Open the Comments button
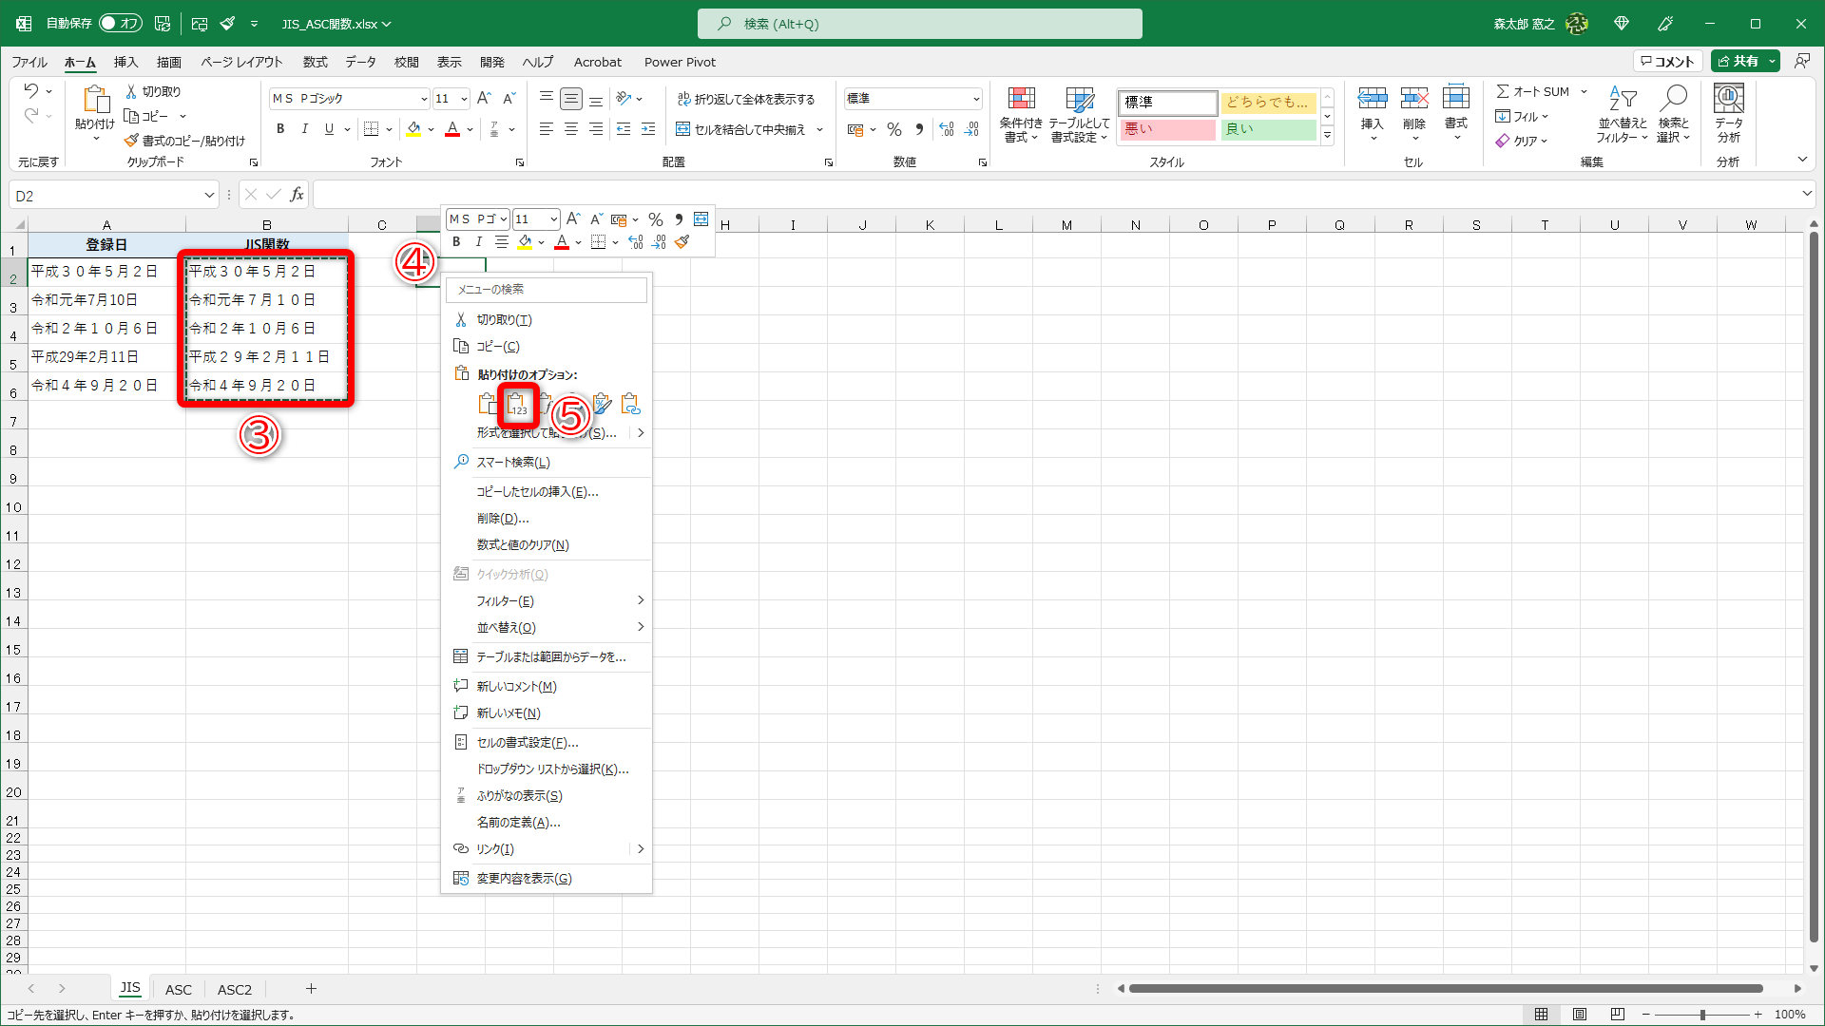Image resolution: width=1825 pixels, height=1026 pixels. tap(1668, 61)
